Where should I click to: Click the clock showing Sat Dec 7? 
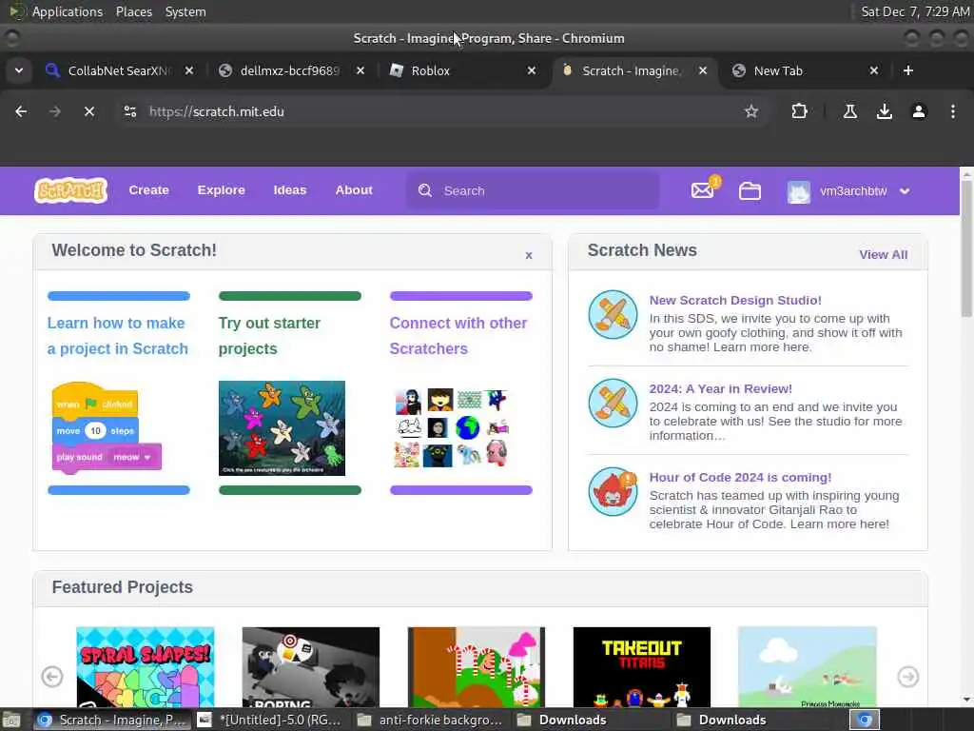(915, 11)
